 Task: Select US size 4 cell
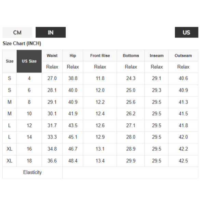[29, 78]
